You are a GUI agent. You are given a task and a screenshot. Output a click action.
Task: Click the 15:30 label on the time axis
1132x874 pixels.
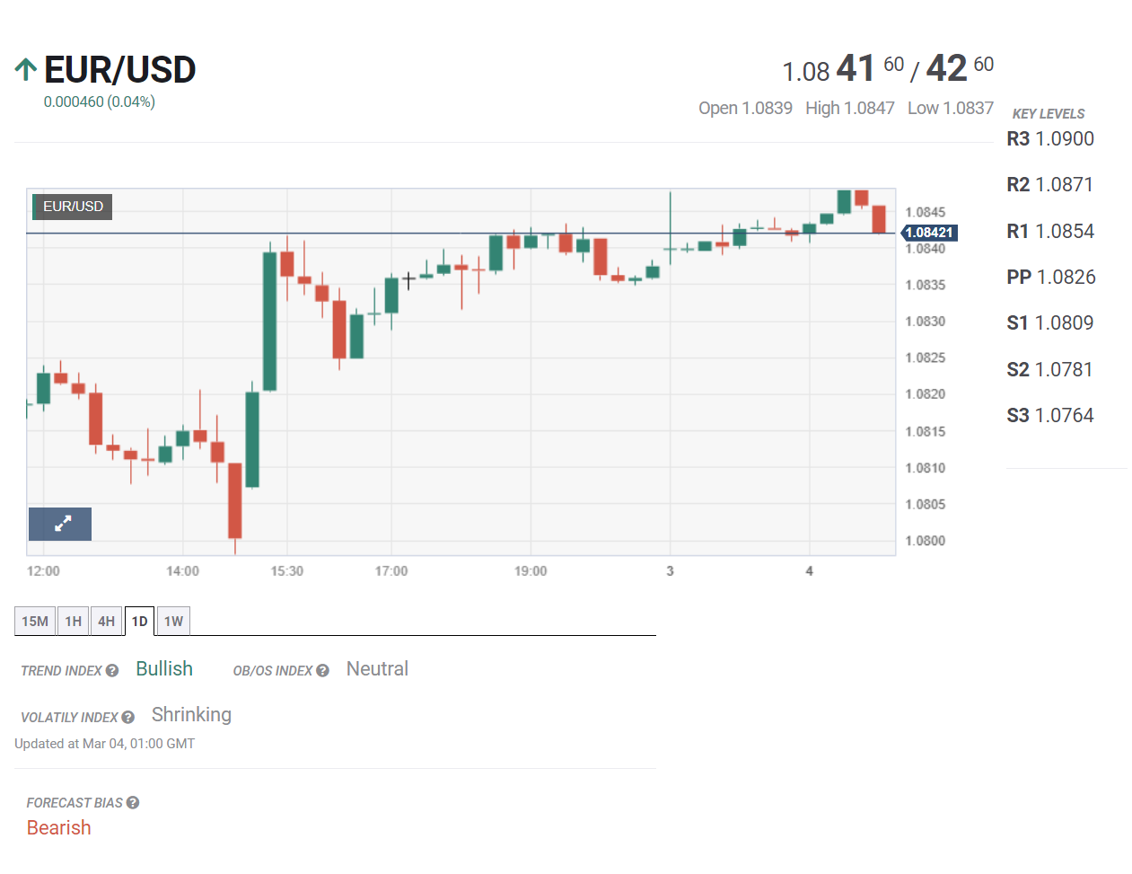[x=286, y=571]
